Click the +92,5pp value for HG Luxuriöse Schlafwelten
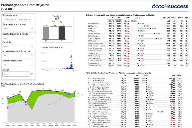 tap(172, 85)
